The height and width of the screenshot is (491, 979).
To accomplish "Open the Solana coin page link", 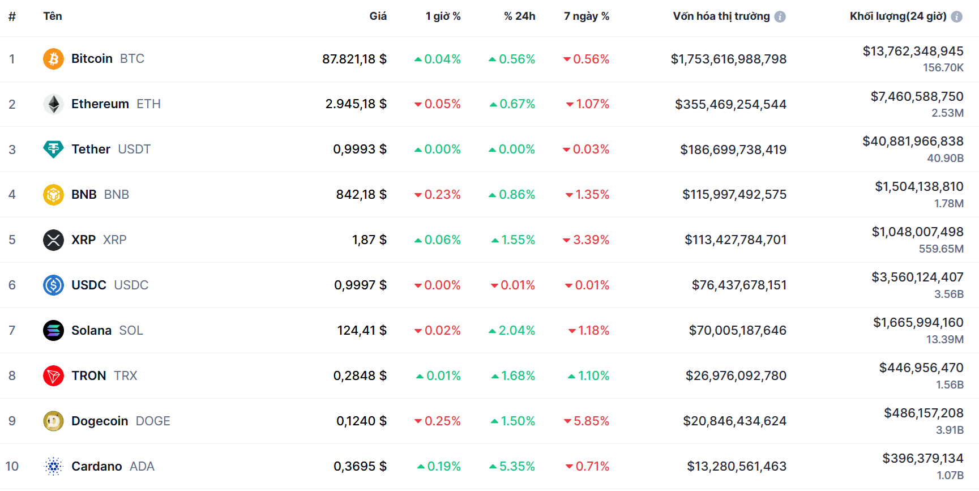I will [x=107, y=330].
